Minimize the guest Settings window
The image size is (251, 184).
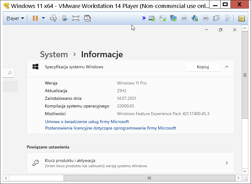[x=206, y=30]
